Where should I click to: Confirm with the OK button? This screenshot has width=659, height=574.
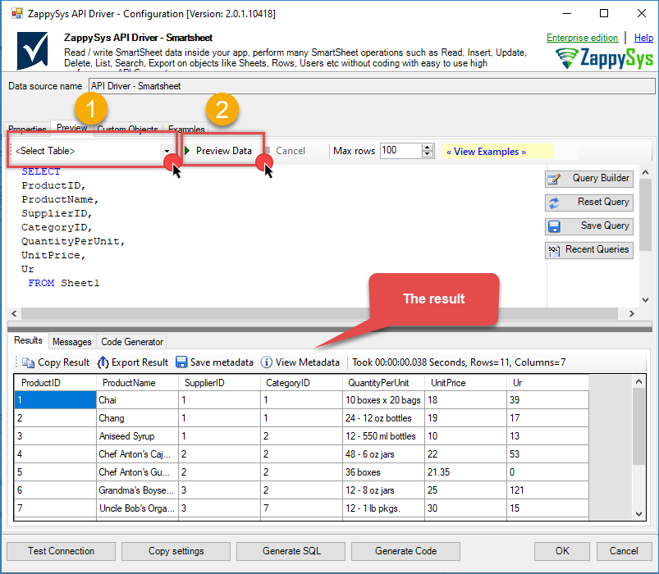click(562, 551)
